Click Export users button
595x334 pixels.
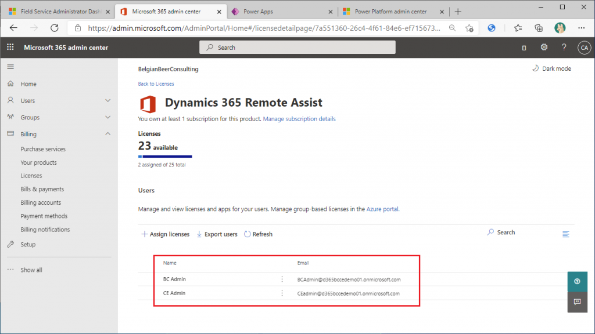[217, 234]
